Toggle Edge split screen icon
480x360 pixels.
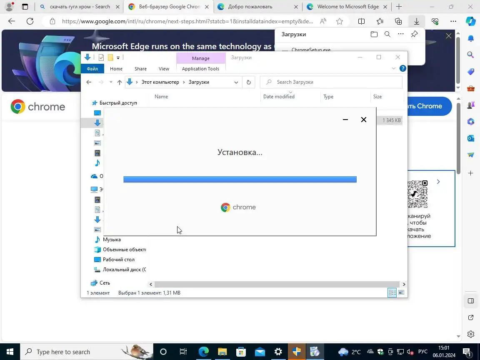[x=361, y=21]
